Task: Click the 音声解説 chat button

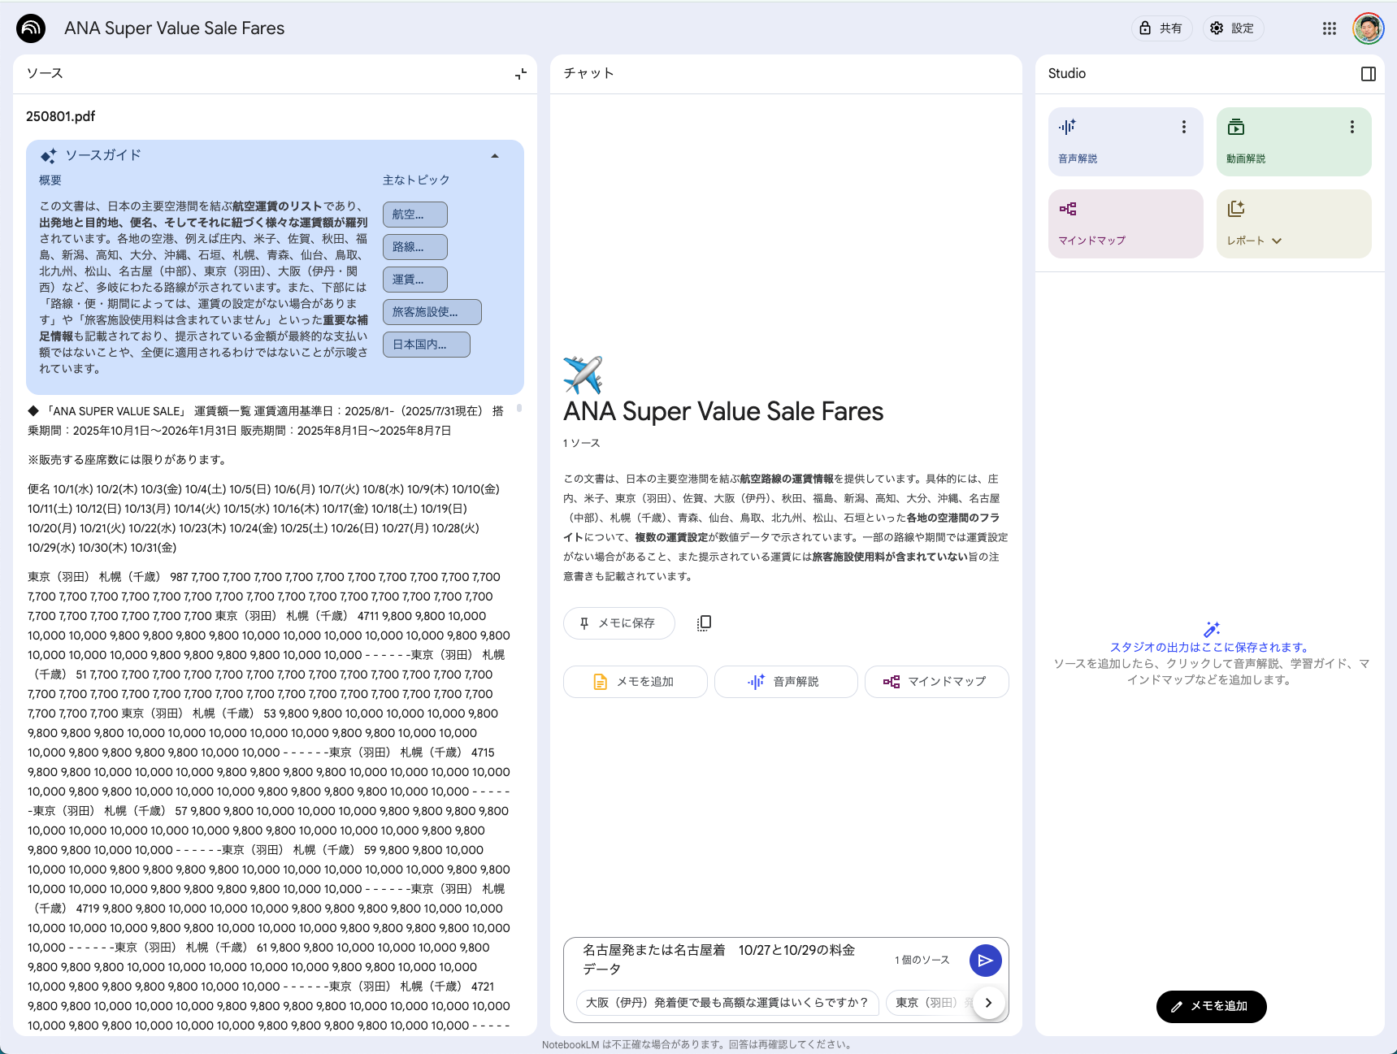Action: pyautogui.click(x=786, y=682)
